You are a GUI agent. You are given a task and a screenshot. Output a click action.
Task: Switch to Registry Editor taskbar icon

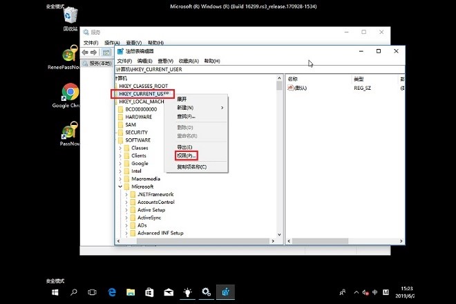[225, 292]
